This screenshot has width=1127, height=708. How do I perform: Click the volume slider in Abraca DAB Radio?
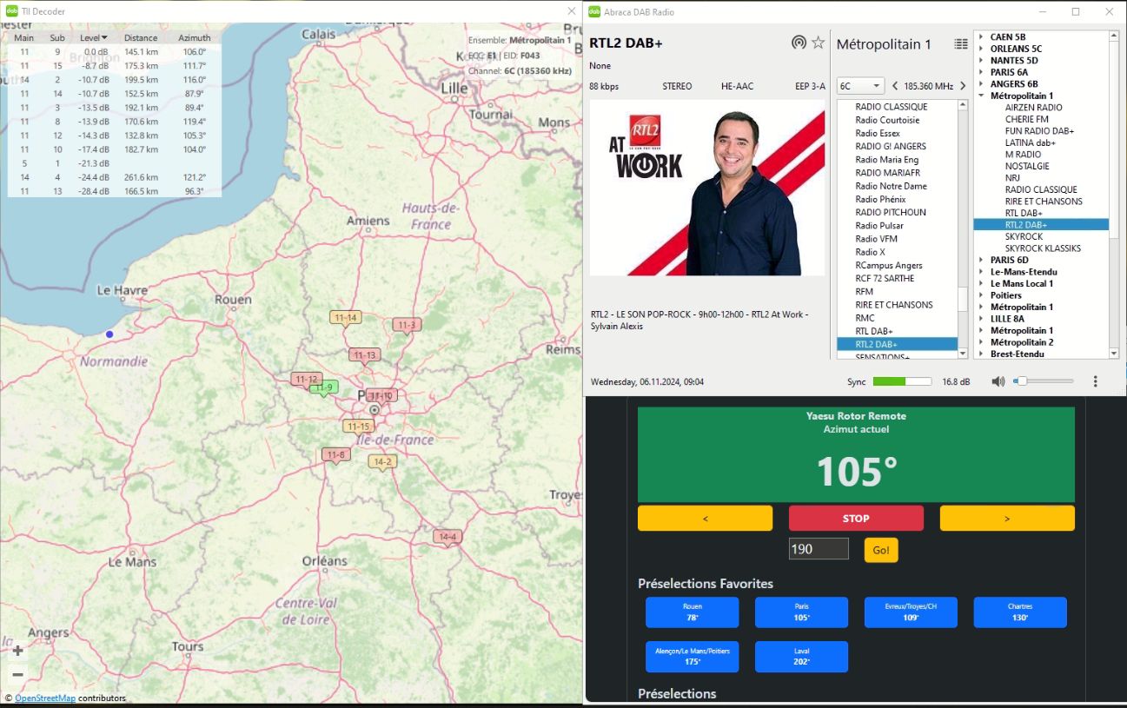coord(1042,381)
